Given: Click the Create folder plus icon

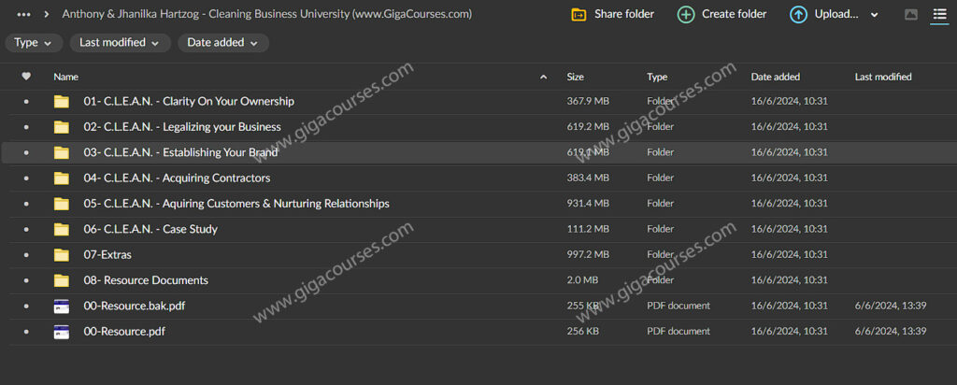Looking at the screenshot, I should [x=686, y=14].
